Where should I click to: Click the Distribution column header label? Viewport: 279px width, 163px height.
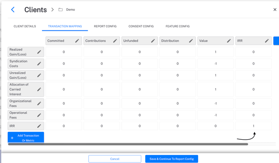170,41
